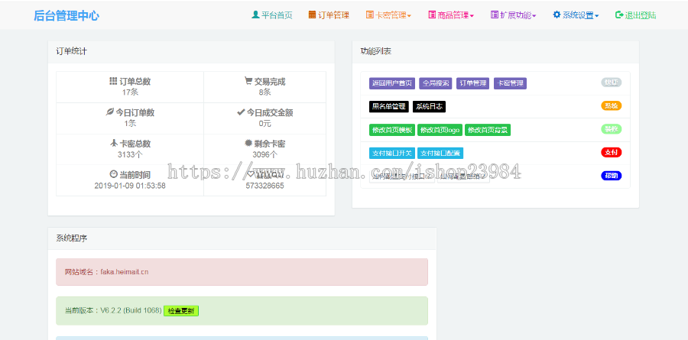Viewport: 688px width, 340px height.
Task: Click the grid icon next to 订单总数
Action: click(113, 81)
